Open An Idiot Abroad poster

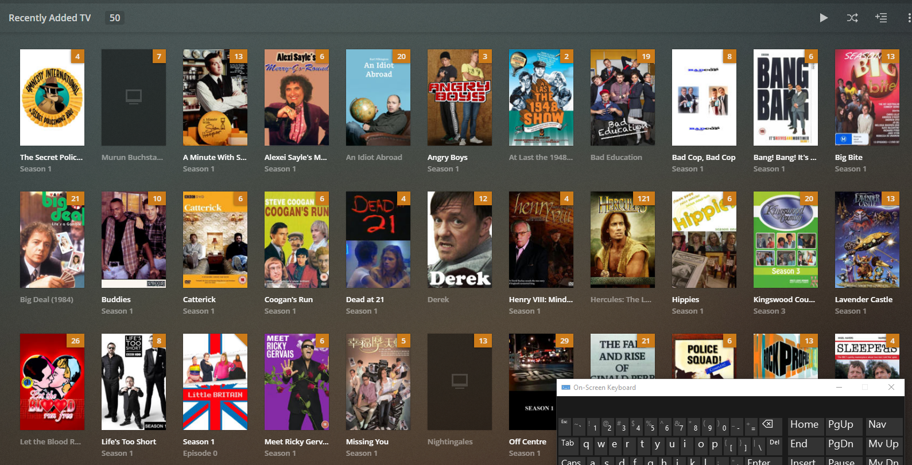pos(378,97)
